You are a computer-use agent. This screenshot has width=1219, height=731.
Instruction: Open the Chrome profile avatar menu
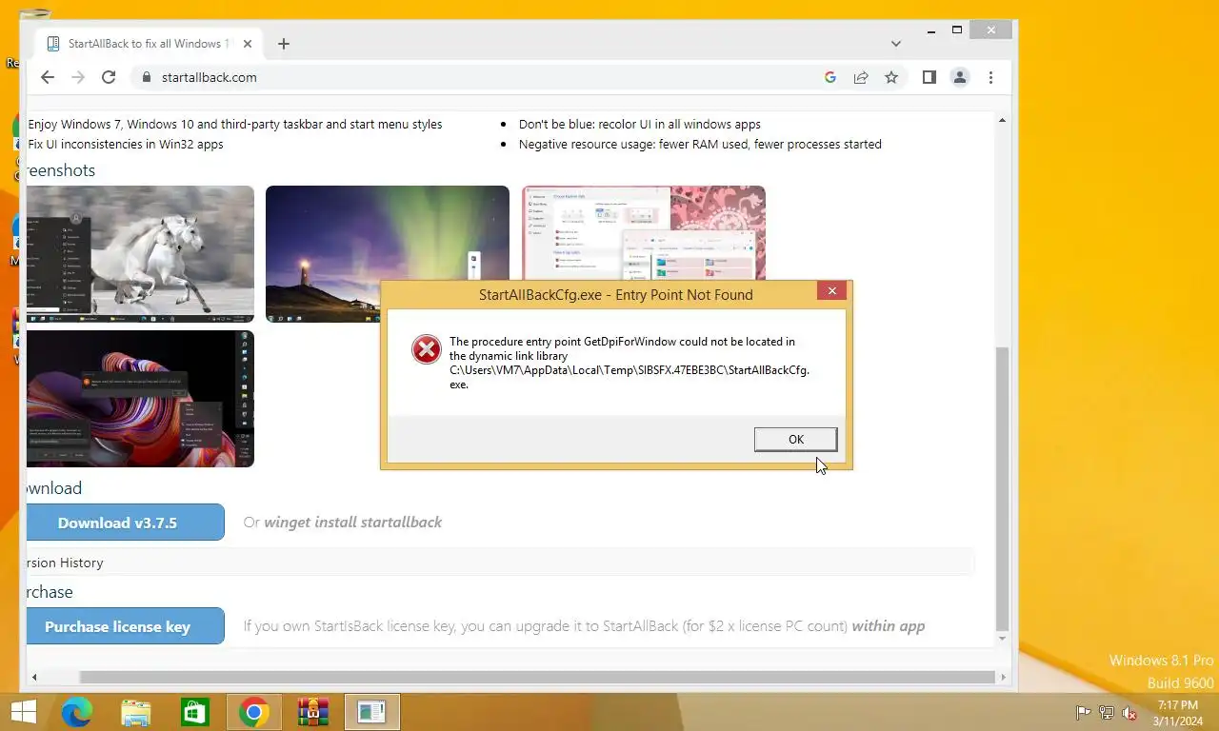coord(960,77)
